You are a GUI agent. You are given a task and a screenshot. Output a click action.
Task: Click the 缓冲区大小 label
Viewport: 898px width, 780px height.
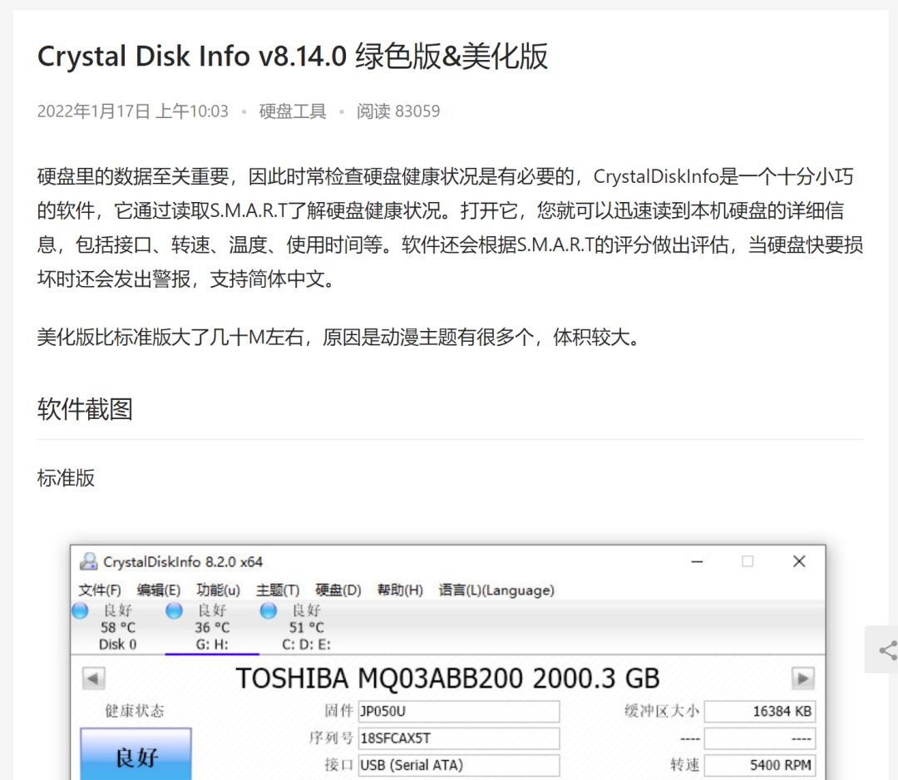point(662,711)
